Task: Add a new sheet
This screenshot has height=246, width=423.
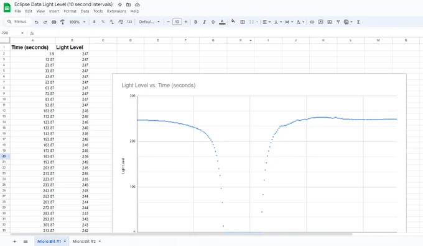Action: 14,242
